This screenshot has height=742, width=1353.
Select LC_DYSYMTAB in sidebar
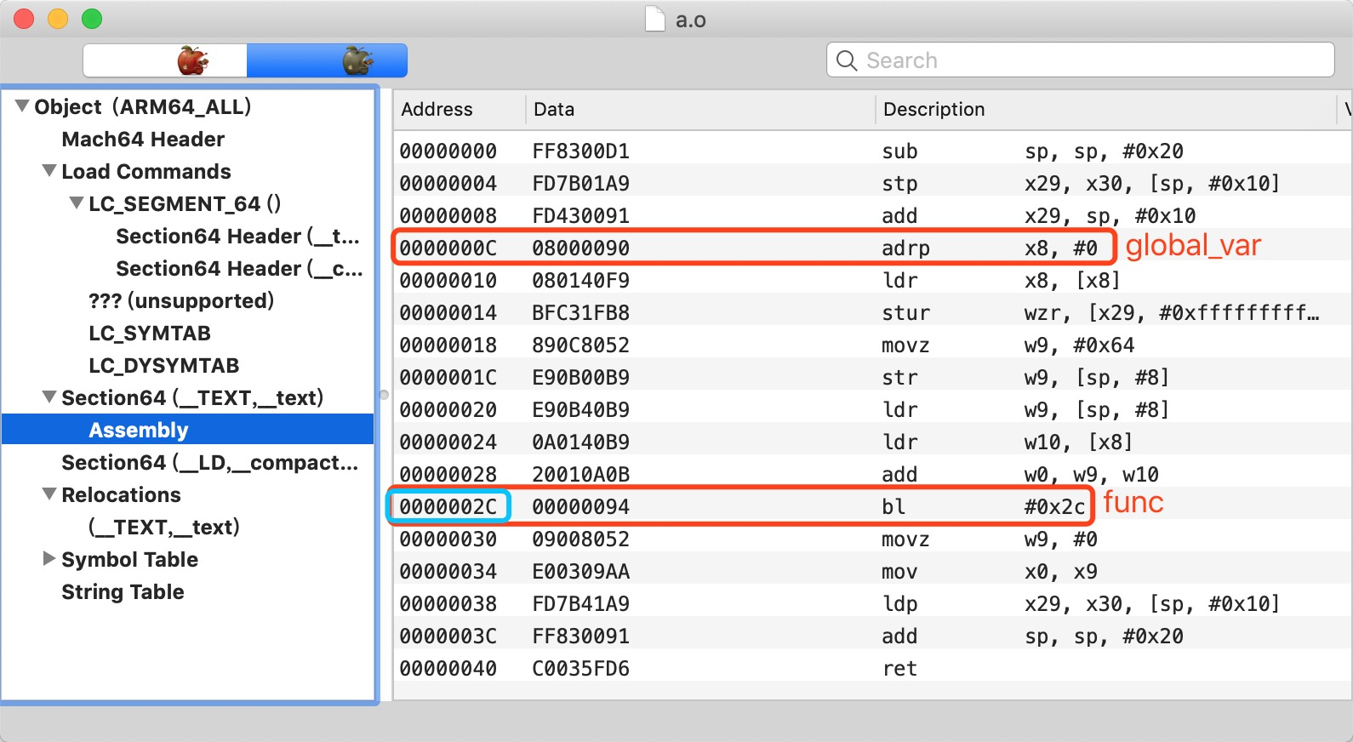(x=164, y=365)
